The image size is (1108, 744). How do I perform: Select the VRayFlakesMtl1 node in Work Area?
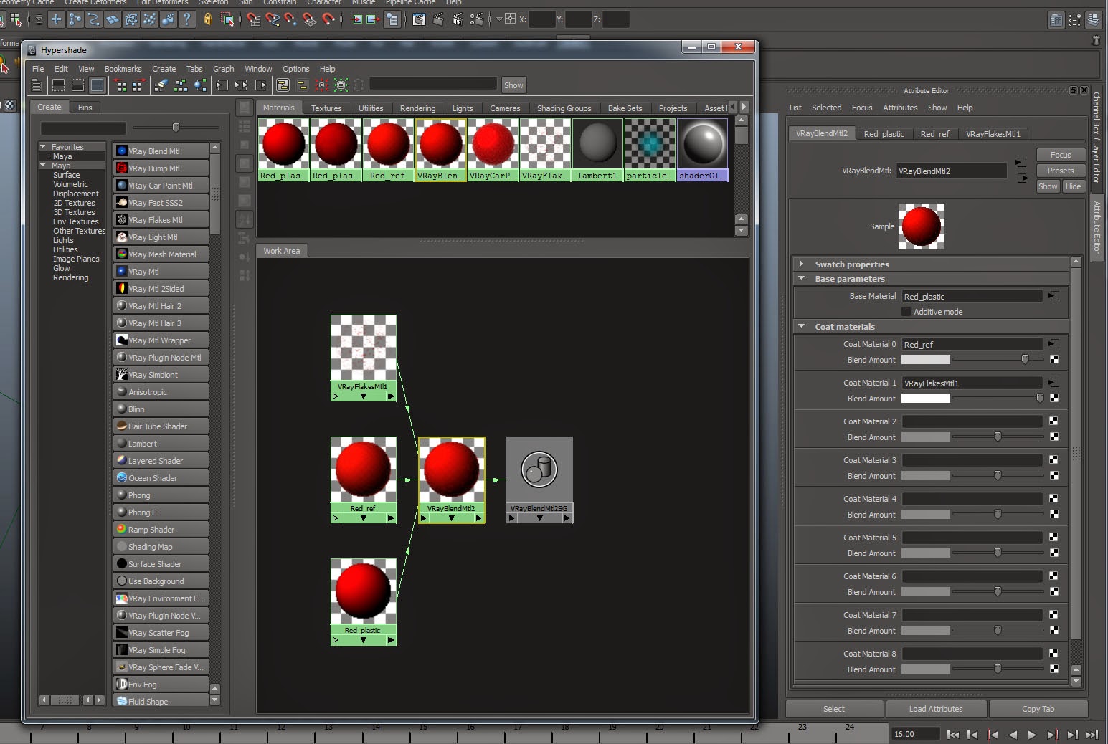363,358
